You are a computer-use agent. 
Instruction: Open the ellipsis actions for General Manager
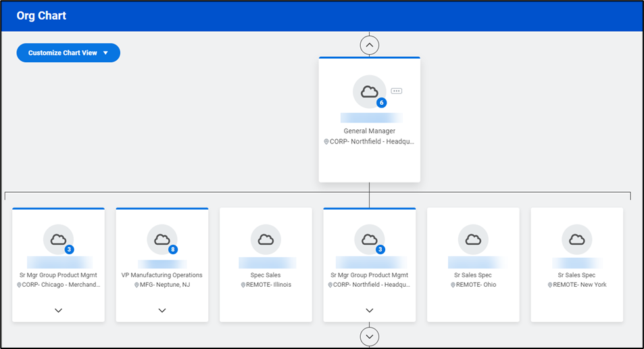(397, 91)
